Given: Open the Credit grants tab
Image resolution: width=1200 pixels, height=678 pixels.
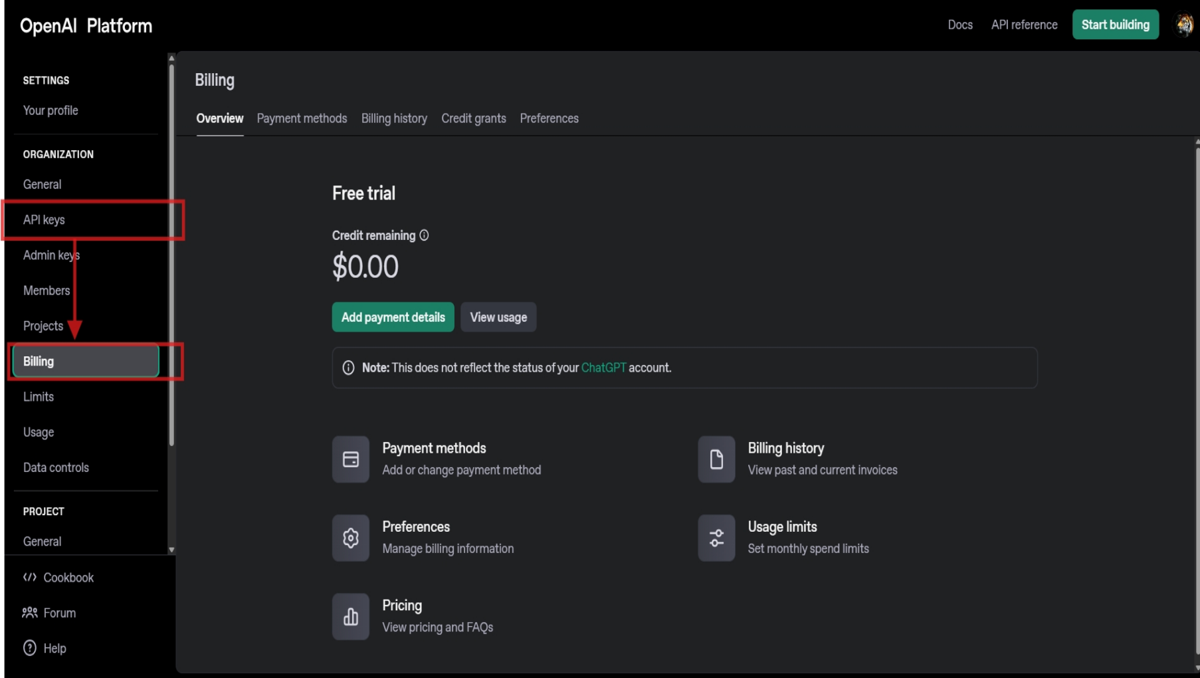Looking at the screenshot, I should (x=474, y=118).
